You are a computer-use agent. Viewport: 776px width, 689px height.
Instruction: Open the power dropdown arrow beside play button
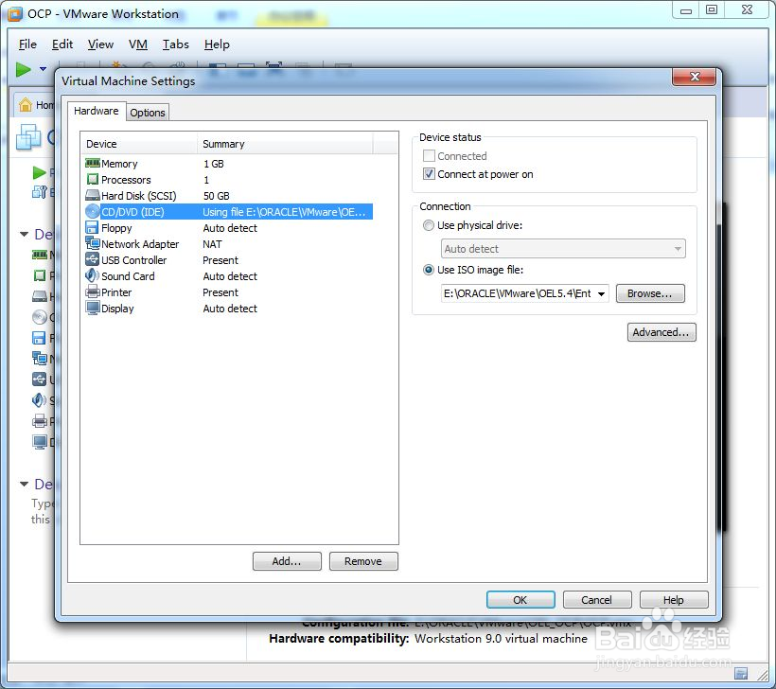43,69
